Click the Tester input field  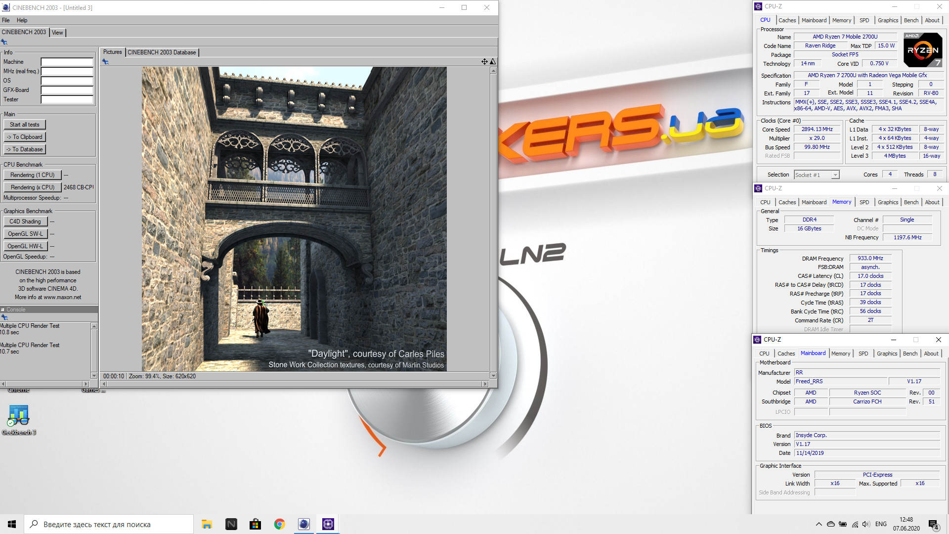tap(67, 99)
